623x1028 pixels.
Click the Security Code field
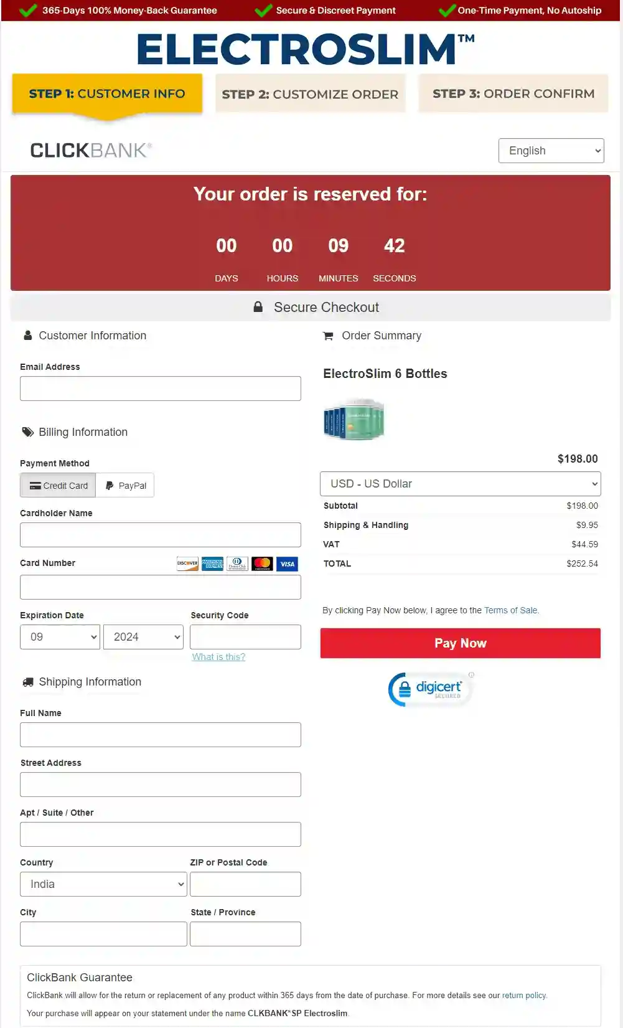(245, 637)
